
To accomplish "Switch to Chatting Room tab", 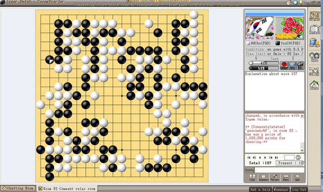I will [x=18, y=188].
